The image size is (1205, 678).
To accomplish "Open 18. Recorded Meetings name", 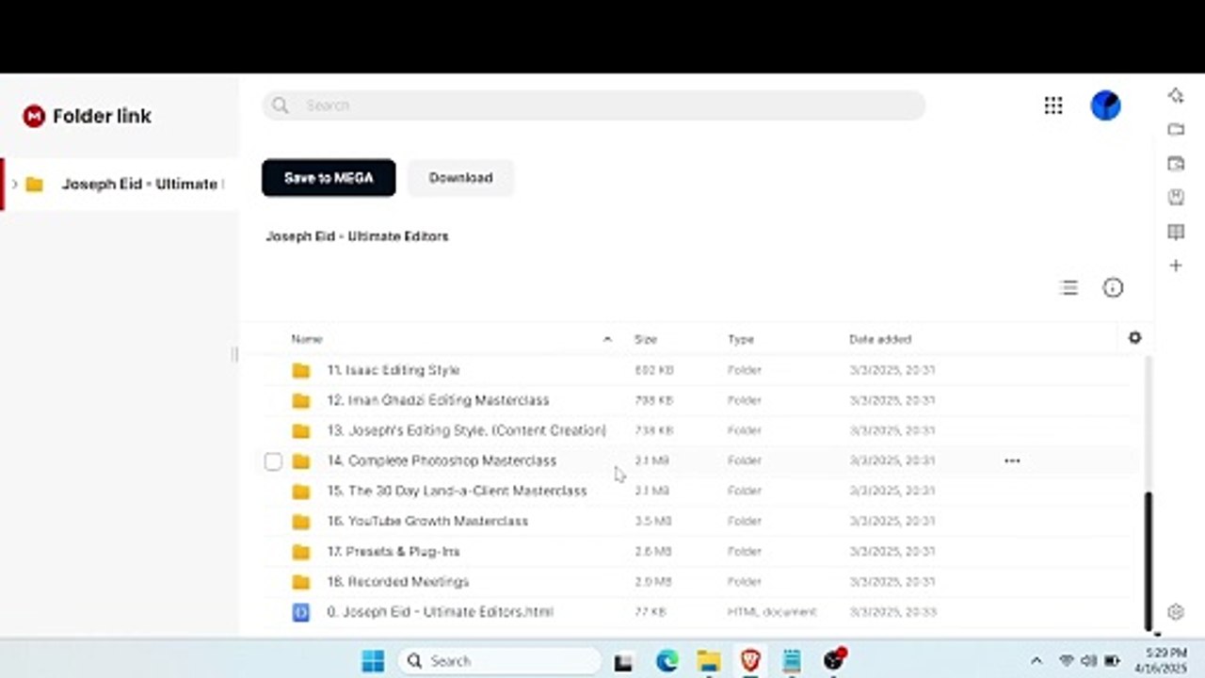I will tap(397, 581).
